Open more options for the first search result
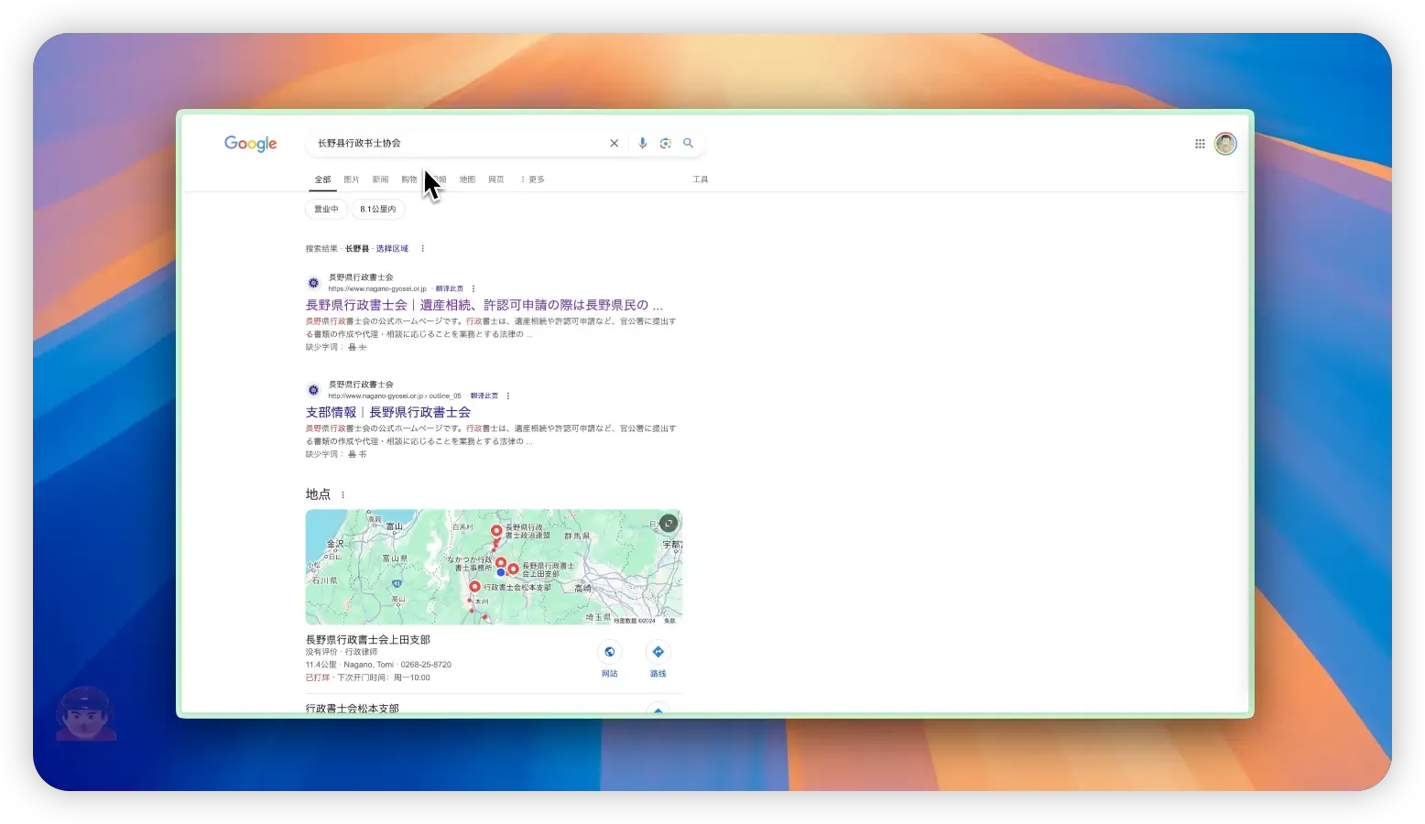The image size is (1425, 824). (x=473, y=288)
